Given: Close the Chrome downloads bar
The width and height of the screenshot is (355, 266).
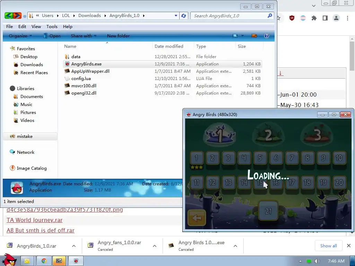Looking at the screenshot, I should click(x=349, y=246).
